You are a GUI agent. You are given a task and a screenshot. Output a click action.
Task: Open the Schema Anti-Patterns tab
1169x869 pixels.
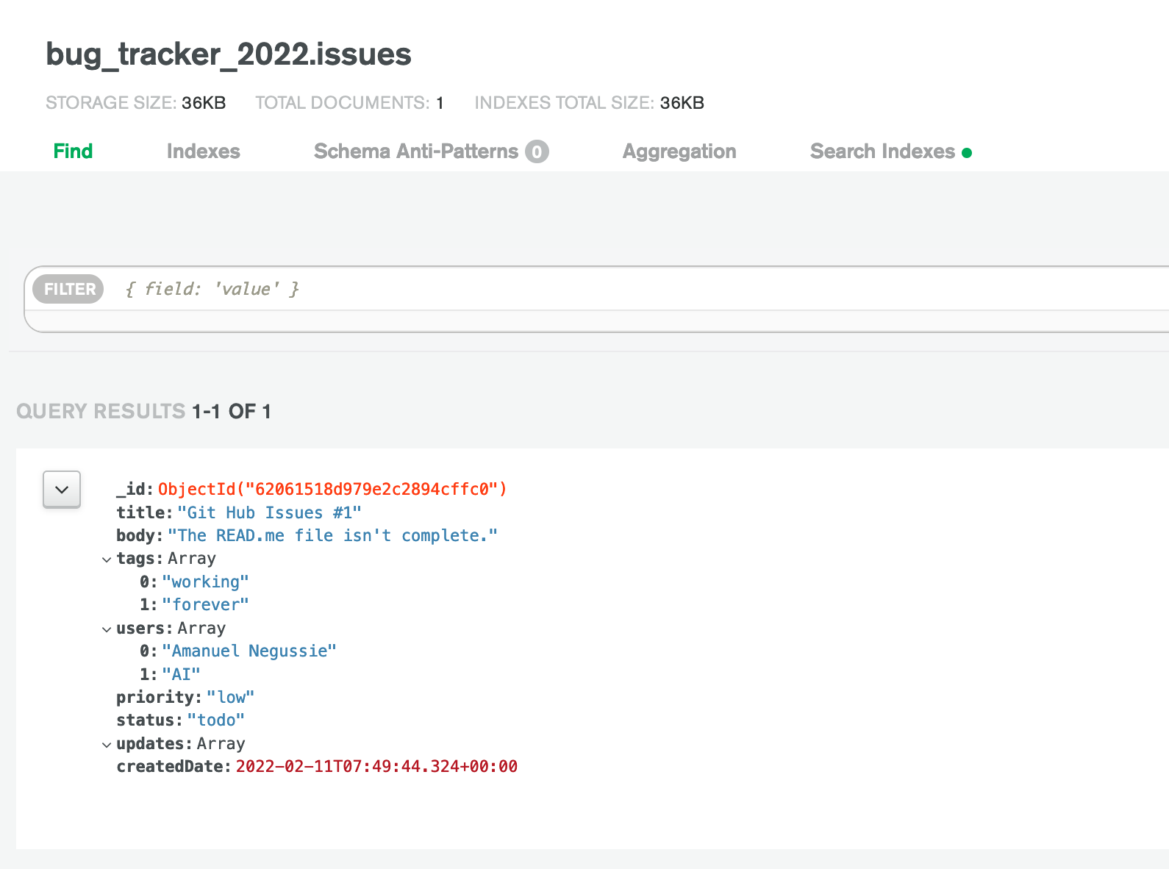click(x=431, y=151)
